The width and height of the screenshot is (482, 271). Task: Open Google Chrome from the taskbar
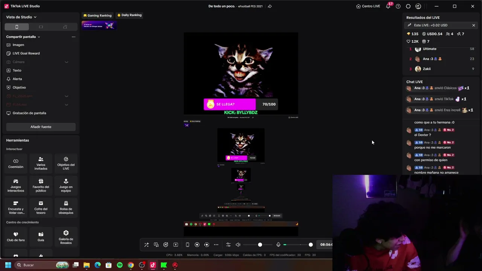(x=131, y=265)
